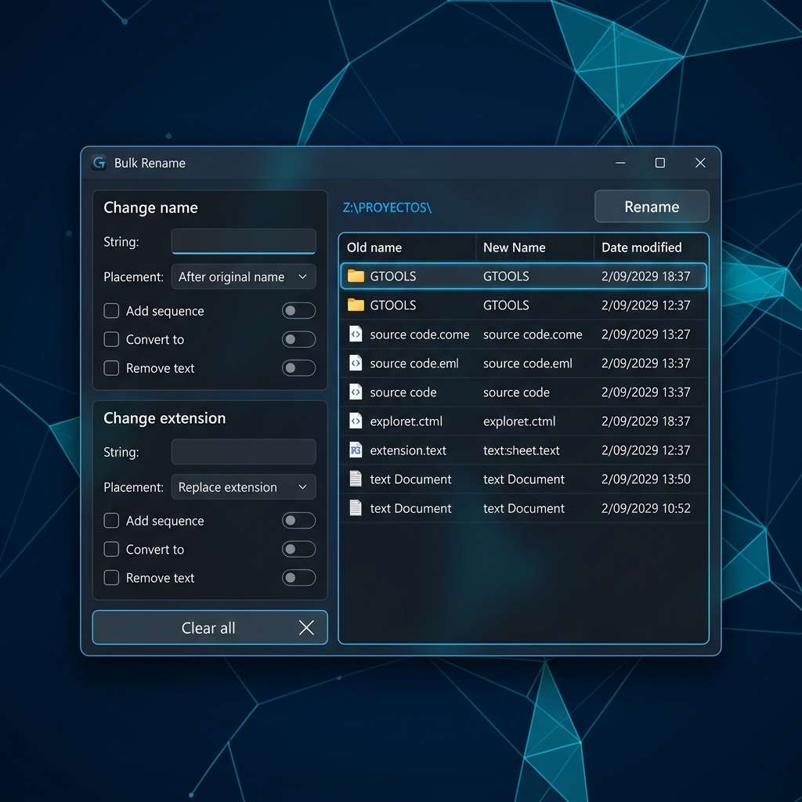Click date 2/09/2029 13:27
The height and width of the screenshot is (802, 802).
coord(646,334)
